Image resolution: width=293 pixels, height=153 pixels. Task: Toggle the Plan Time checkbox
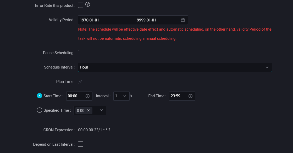[x=81, y=81]
